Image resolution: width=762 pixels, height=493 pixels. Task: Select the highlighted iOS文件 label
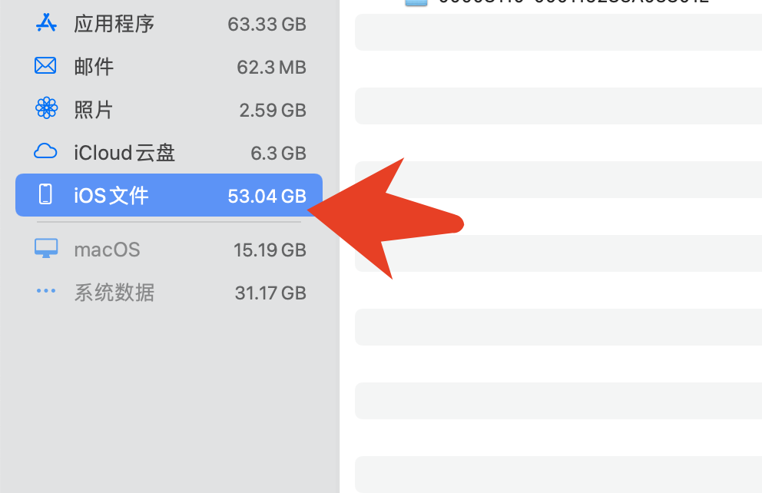[111, 196]
